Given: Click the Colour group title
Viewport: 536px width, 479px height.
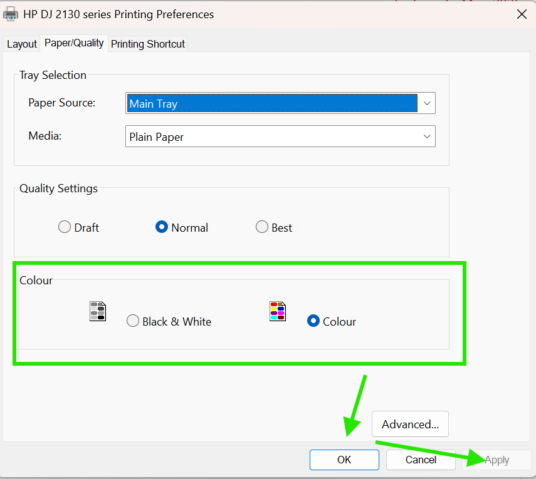Looking at the screenshot, I should click(36, 281).
